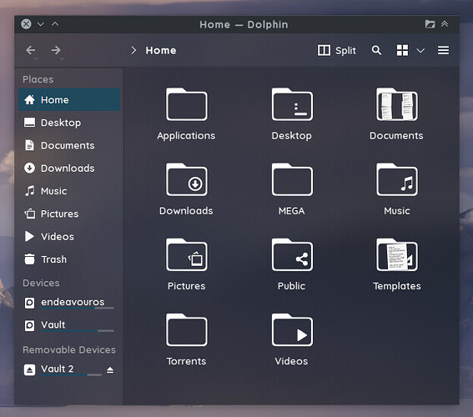Expand the title bar down chevron
The height and width of the screenshot is (417, 473).
click(41, 24)
